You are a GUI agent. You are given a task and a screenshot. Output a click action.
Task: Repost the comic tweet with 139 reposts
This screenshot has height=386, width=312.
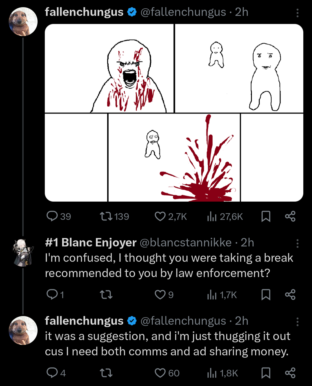pyautogui.click(x=106, y=216)
